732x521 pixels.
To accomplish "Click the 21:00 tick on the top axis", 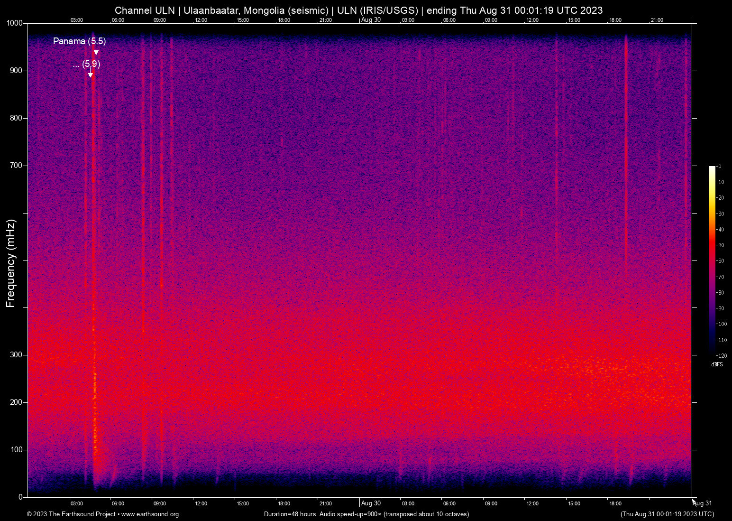I will [x=326, y=20].
